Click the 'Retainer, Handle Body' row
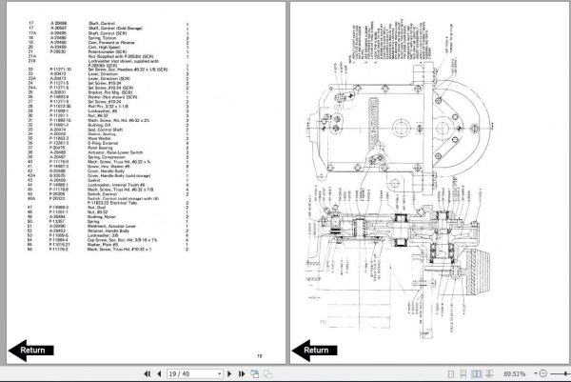Screen dimensions: 571x382 (108, 231)
